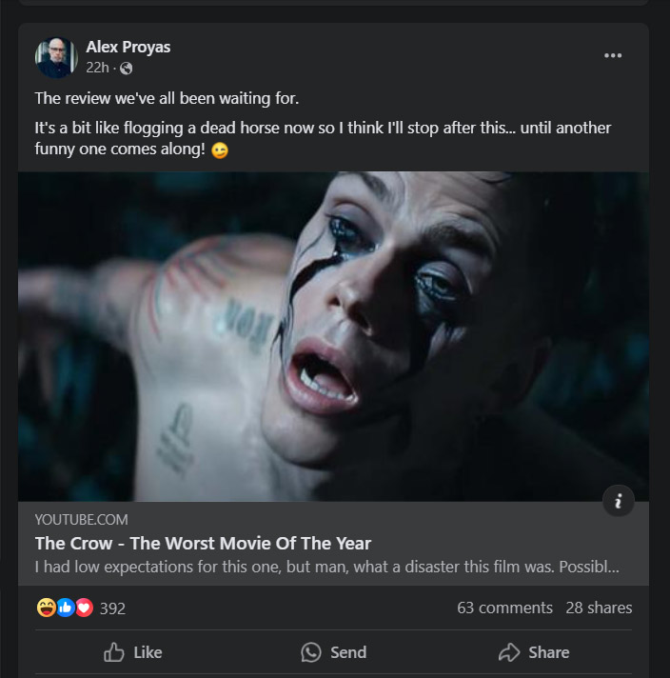Send the post via Messenger button

pyautogui.click(x=333, y=652)
